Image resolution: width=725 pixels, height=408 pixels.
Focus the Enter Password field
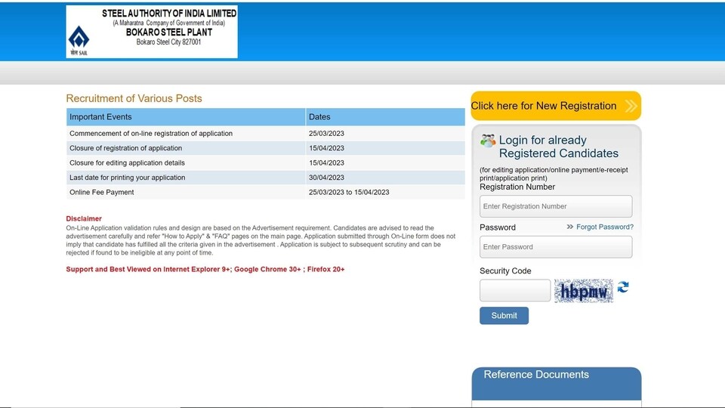[x=556, y=247]
